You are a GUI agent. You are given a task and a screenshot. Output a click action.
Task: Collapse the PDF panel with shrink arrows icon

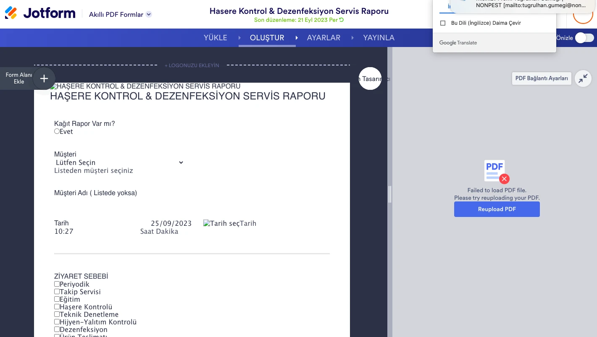point(583,78)
